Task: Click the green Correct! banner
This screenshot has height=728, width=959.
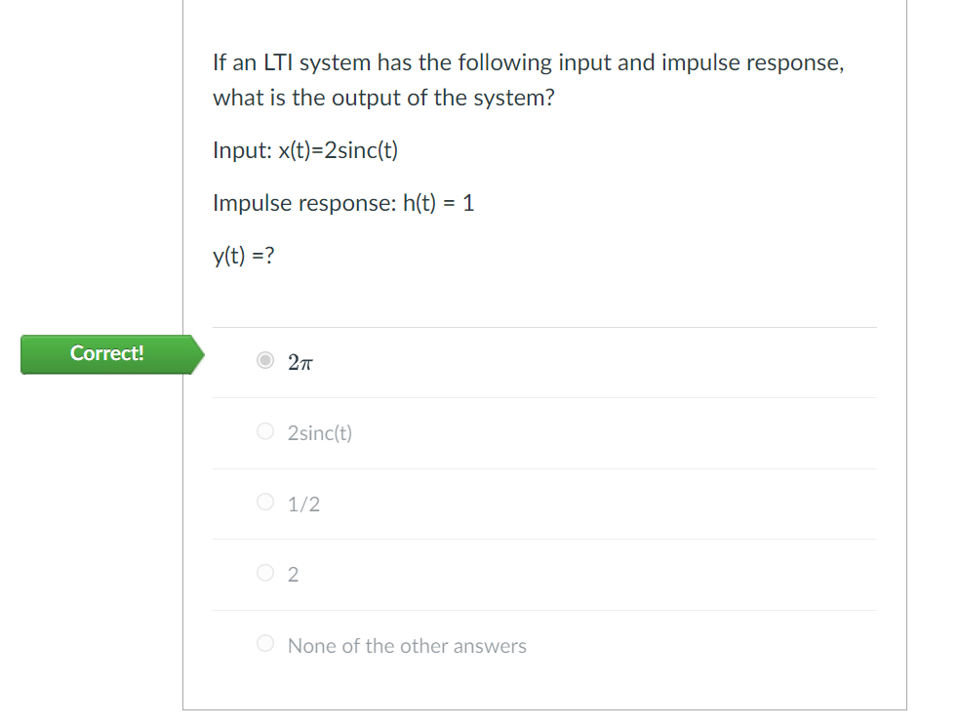Action: coord(107,353)
